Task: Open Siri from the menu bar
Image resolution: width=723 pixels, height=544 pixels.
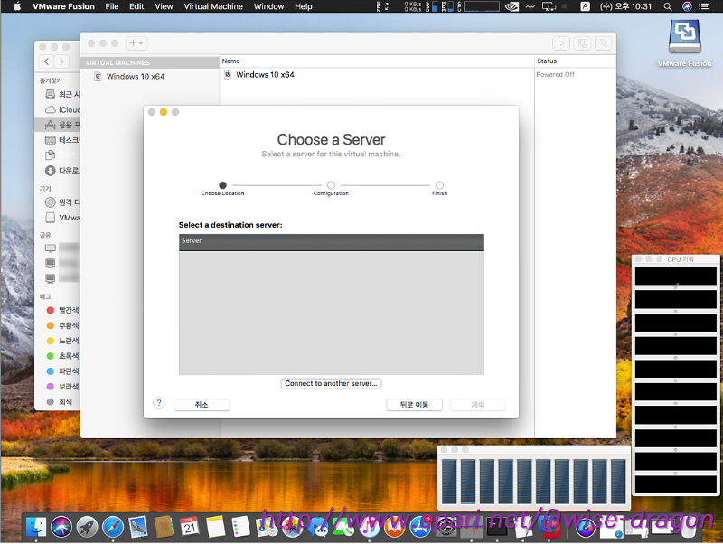Action: (x=687, y=6)
